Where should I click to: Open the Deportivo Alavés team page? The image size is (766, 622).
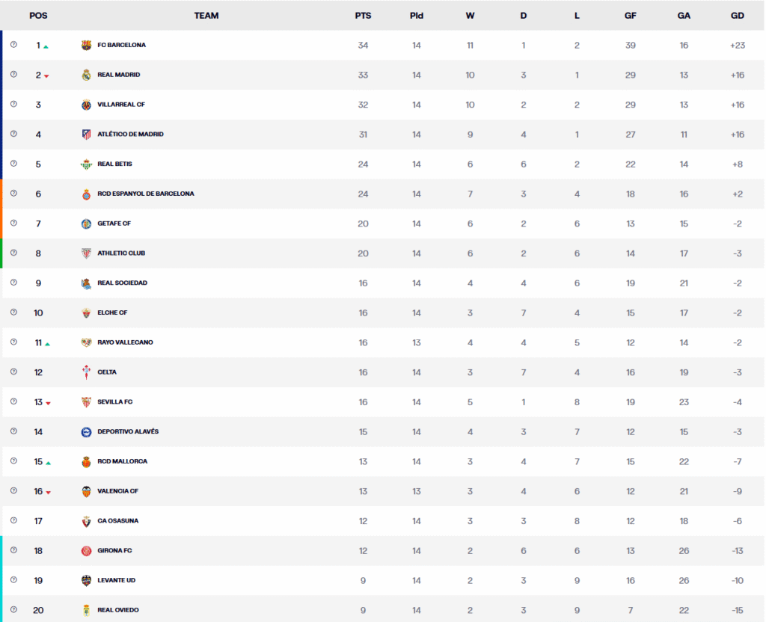coord(127,431)
